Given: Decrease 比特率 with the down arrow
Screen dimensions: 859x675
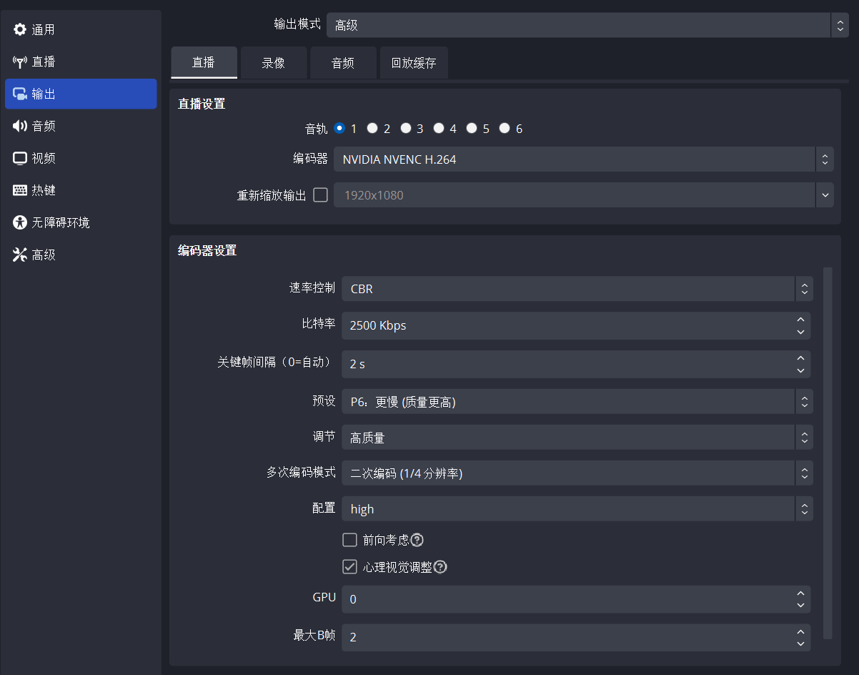Looking at the screenshot, I should (x=800, y=332).
